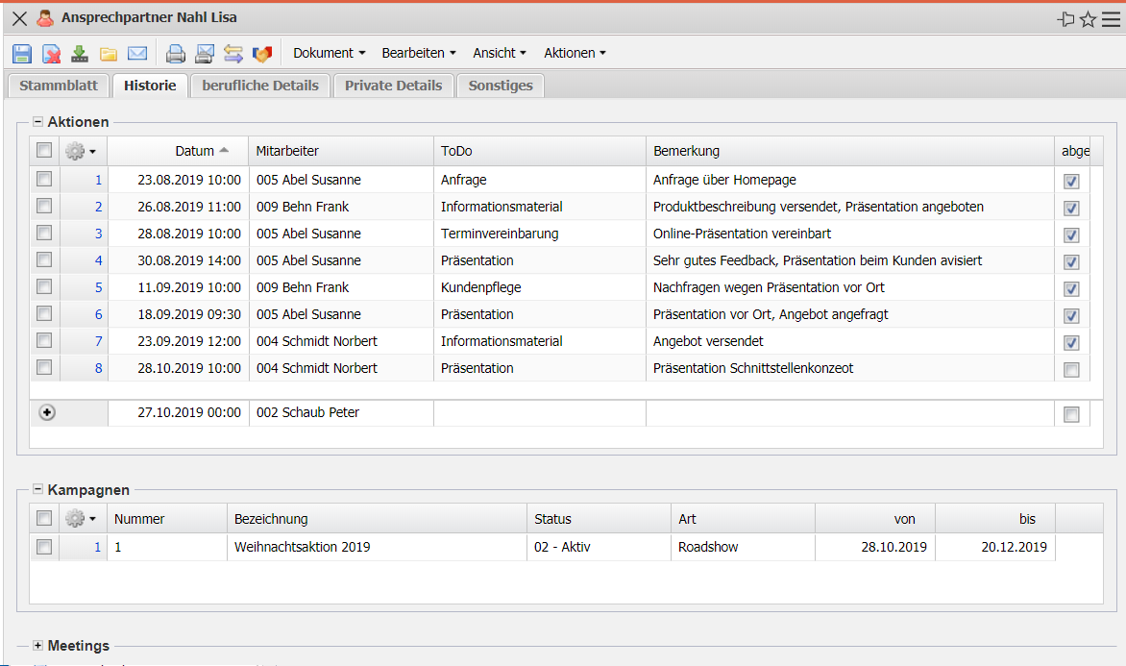Click the delete icon with red X
Image resolution: width=1126 pixels, height=666 pixels.
coord(51,54)
